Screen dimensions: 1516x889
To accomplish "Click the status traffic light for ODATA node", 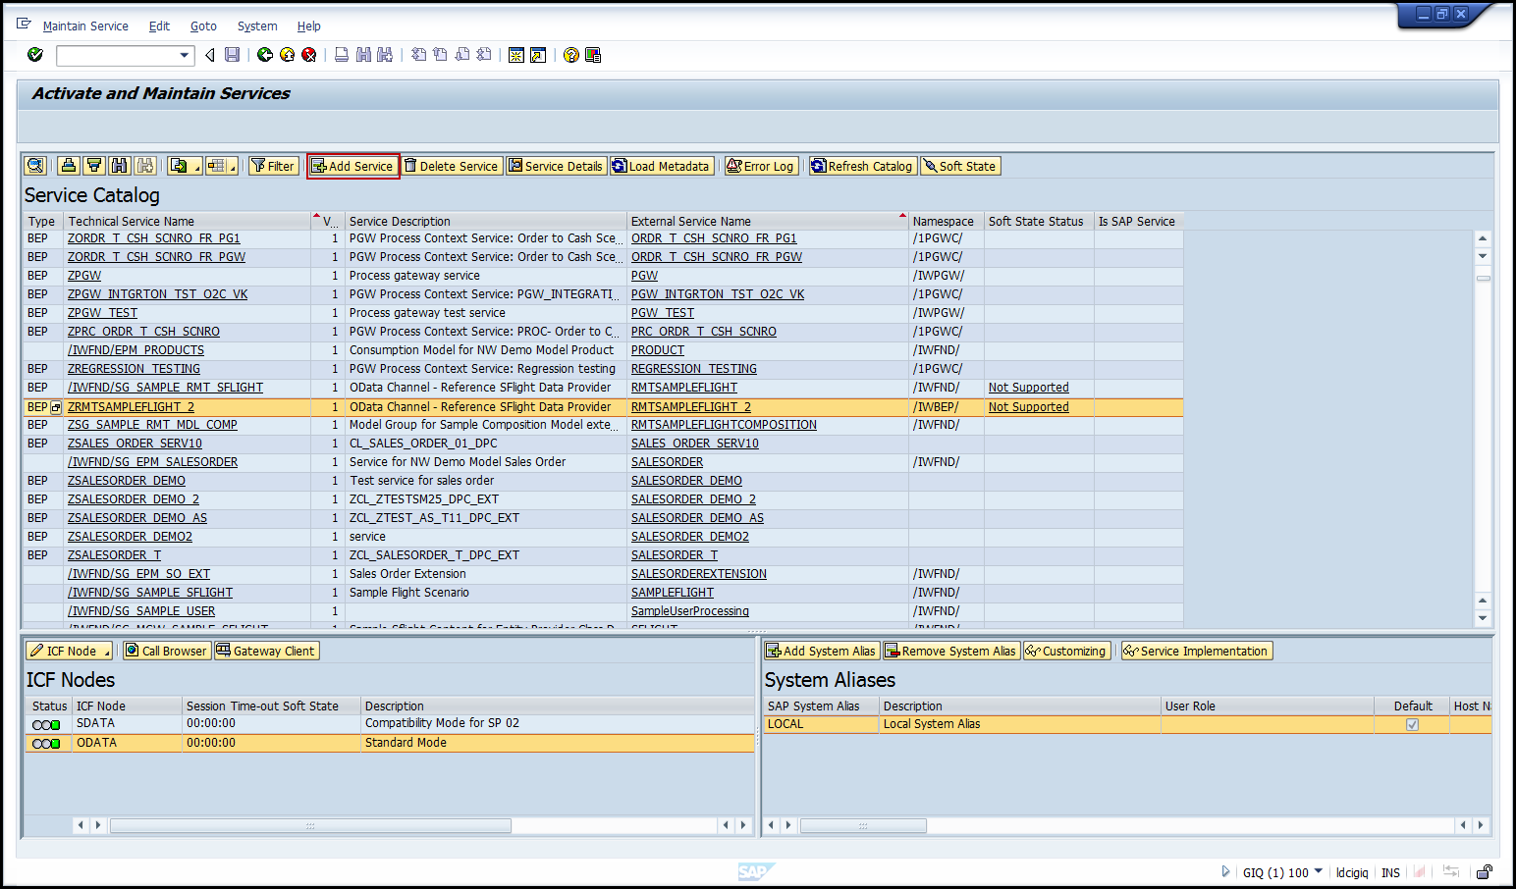I will 46,744.
